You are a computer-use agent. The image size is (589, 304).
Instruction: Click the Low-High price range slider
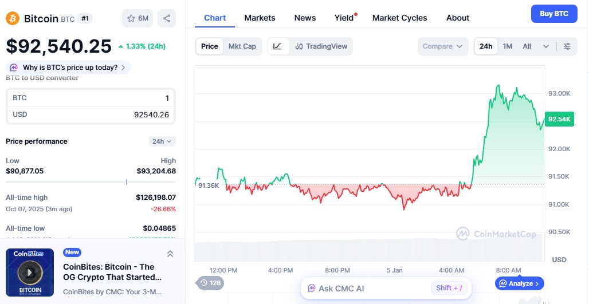[x=91, y=182]
